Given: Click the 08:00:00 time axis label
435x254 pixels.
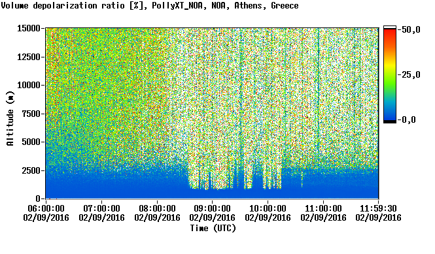Looking at the screenshot, I should (x=157, y=208).
